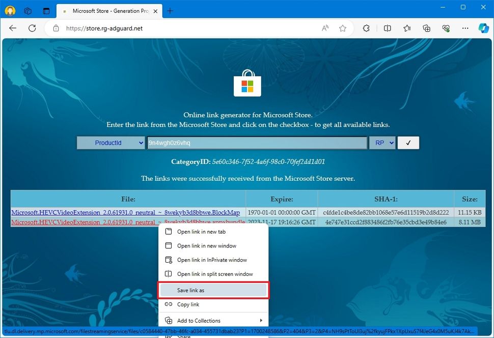Click the back navigation arrow
494x338 pixels.
pos(12,28)
